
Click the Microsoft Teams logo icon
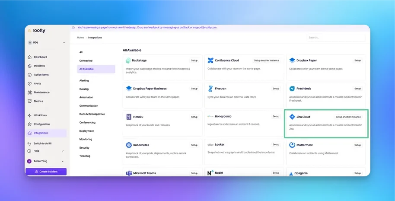point(129,173)
